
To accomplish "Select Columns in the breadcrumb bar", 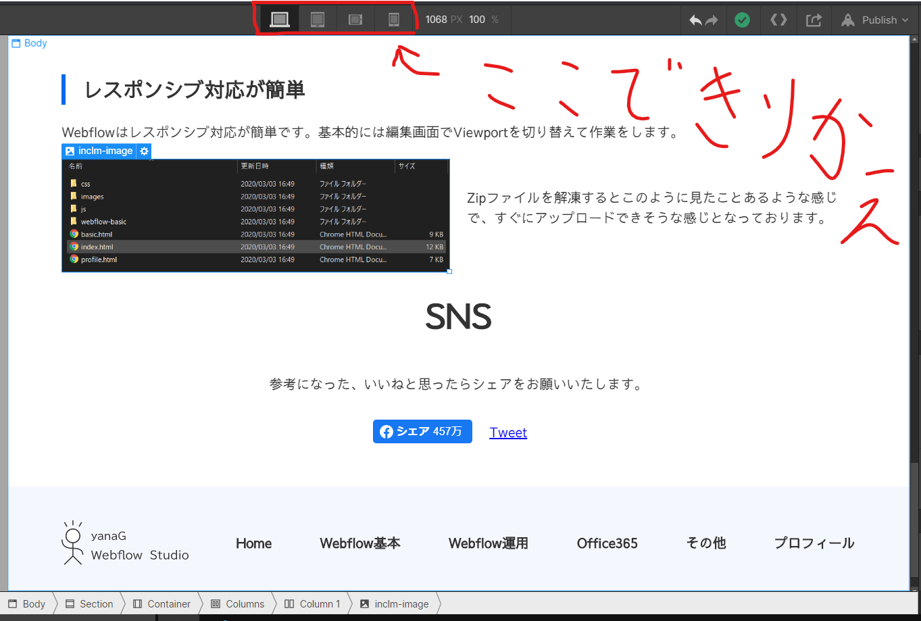I will click(x=238, y=604).
